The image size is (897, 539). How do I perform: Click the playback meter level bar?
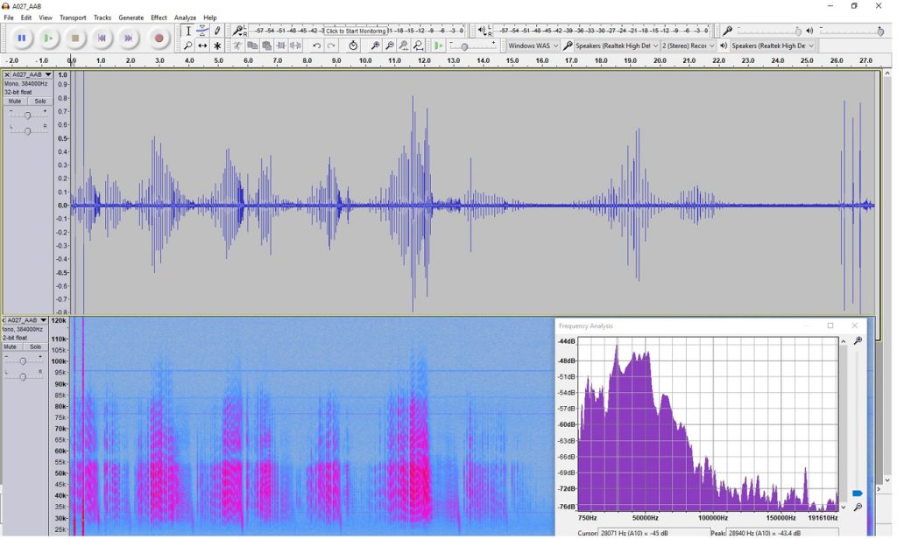(600, 31)
